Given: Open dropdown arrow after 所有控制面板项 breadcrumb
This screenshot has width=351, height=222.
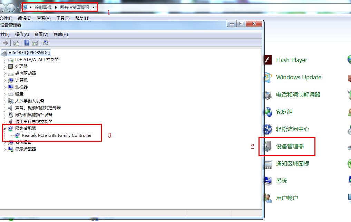Looking at the screenshot, I should [x=93, y=7].
